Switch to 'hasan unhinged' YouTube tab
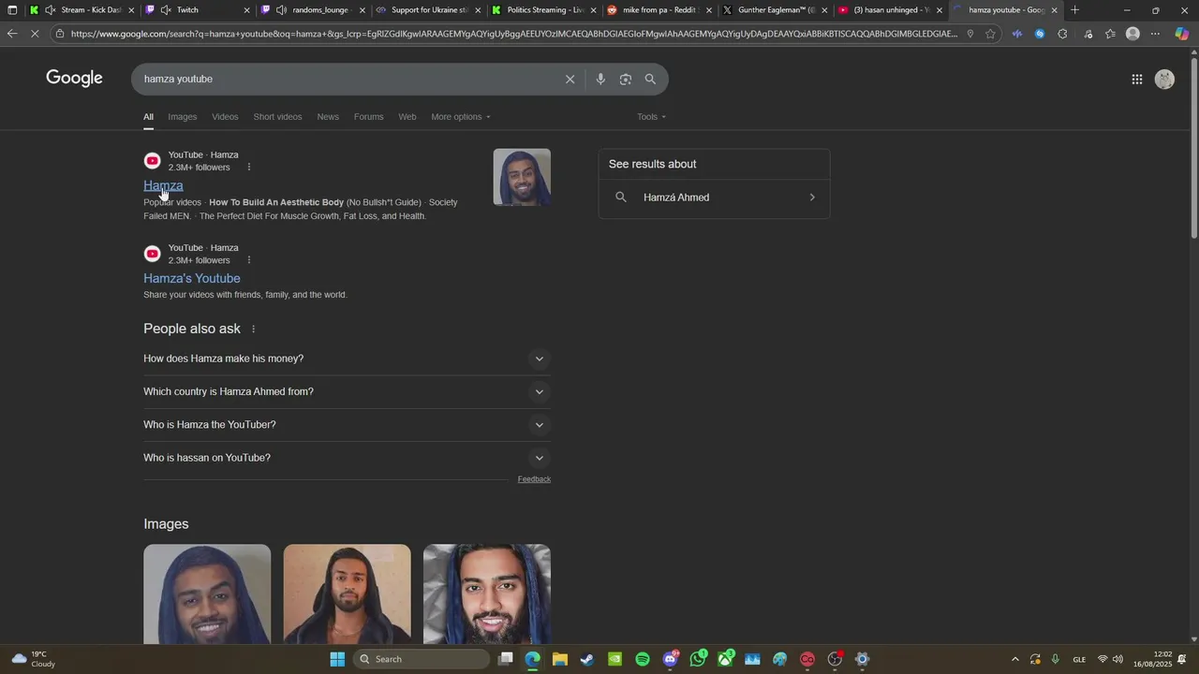The image size is (1199, 674). point(890,10)
